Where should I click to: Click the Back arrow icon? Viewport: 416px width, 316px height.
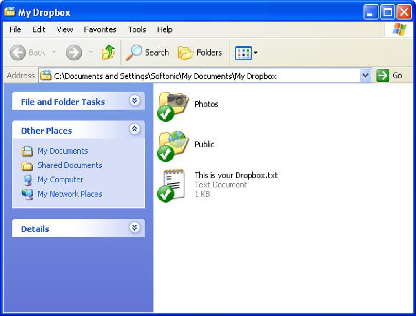(18, 52)
